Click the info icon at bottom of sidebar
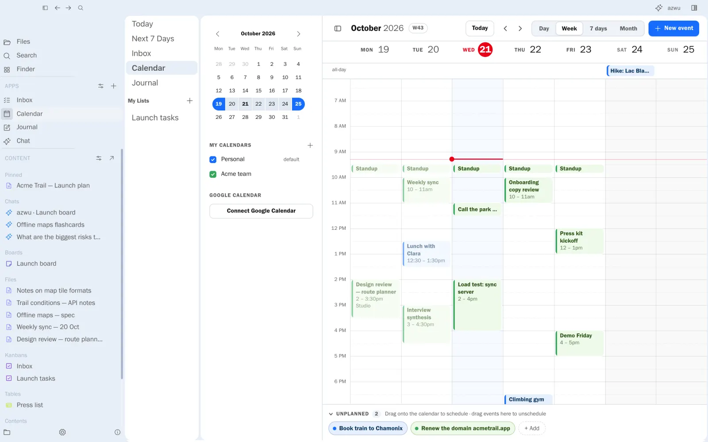This screenshot has height=442, width=708. click(x=117, y=432)
